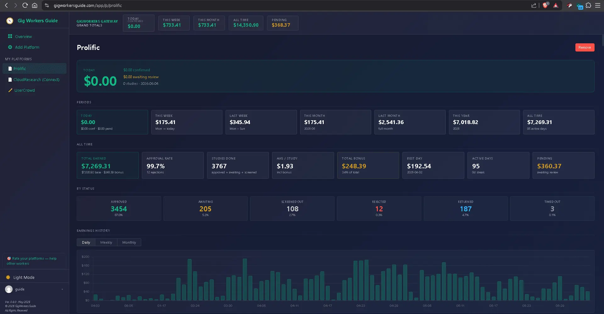
Task: Switch earnings history to Monthly
Action: click(x=129, y=242)
